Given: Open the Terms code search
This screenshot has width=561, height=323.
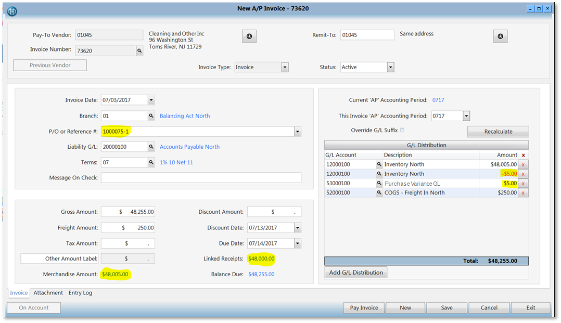Looking at the screenshot, I should (x=151, y=162).
